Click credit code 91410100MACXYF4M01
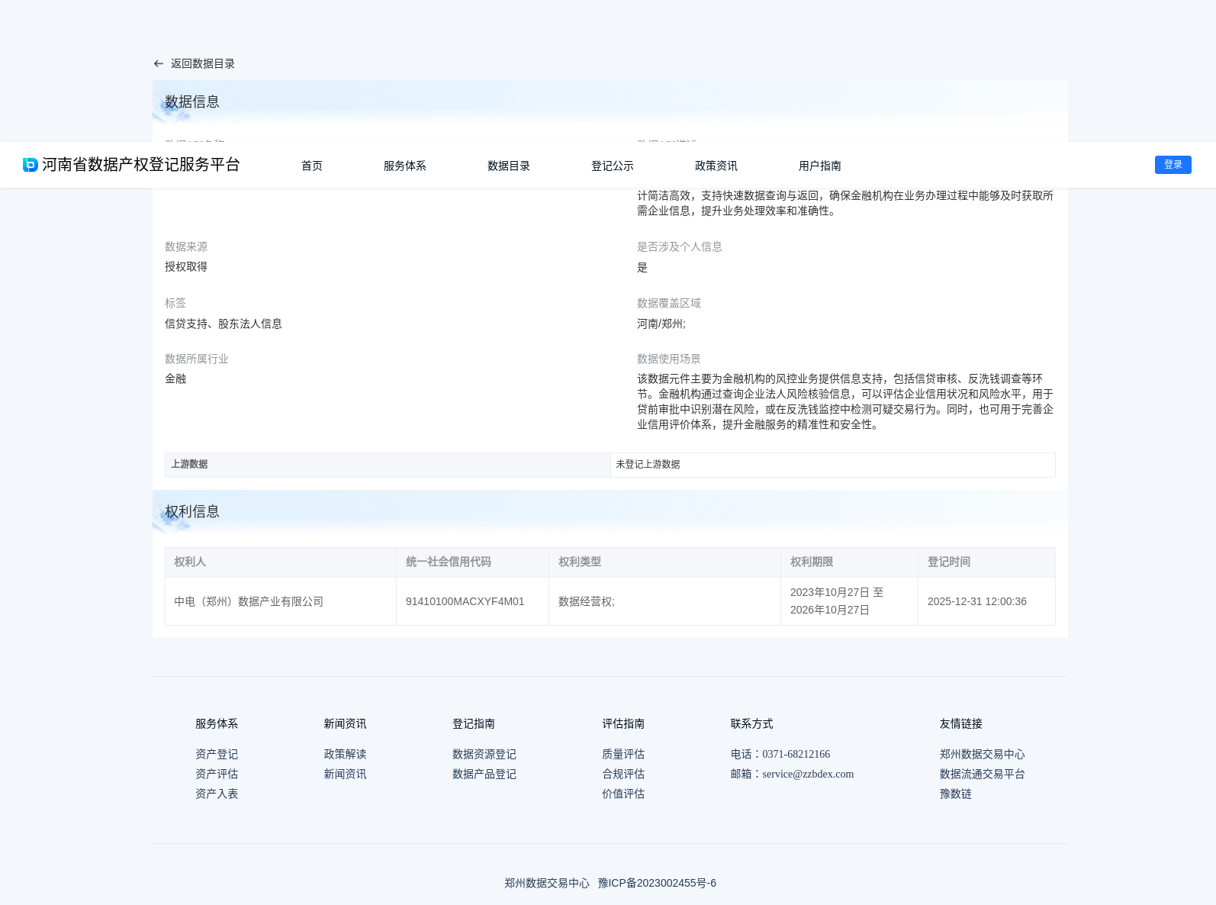This screenshot has width=1216, height=905. 465,601
